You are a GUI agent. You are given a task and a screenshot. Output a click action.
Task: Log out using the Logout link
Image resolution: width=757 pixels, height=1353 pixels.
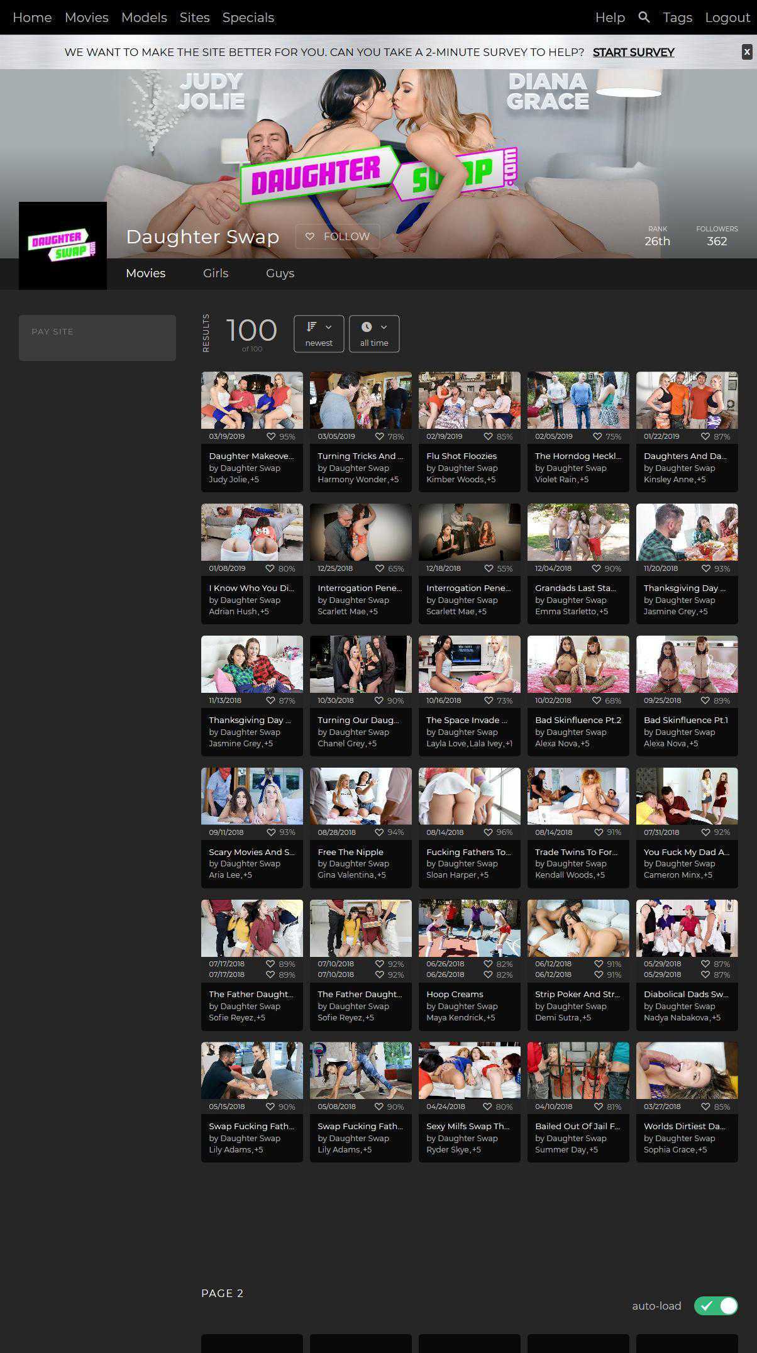click(727, 18)
